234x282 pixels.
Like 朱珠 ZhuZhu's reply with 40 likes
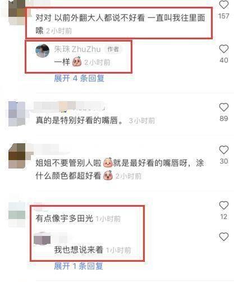tap(224, 49)
